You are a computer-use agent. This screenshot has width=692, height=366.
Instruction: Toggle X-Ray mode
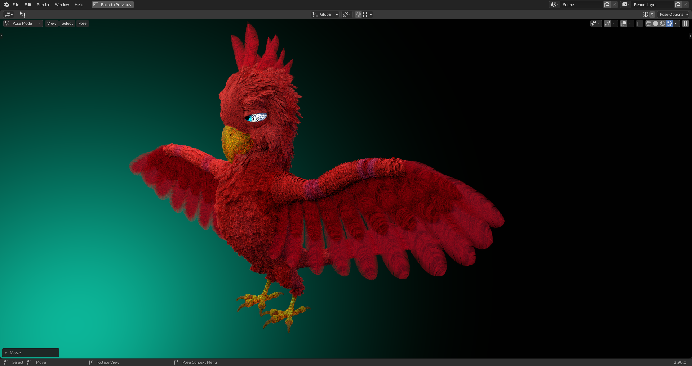(639, 23)
